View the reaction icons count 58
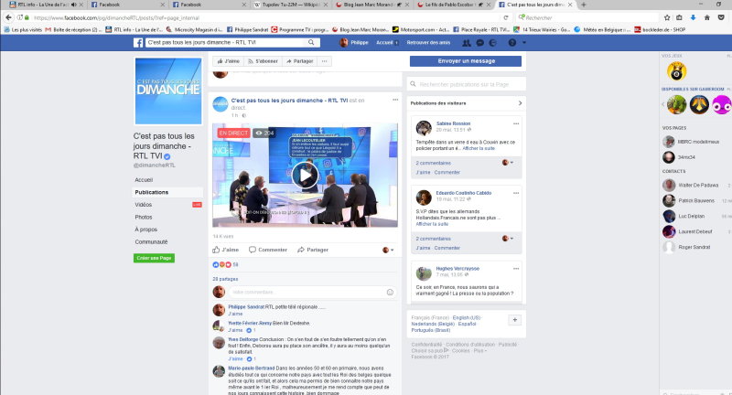This screenshot has width=732, height=395. (x=225, y=264)
